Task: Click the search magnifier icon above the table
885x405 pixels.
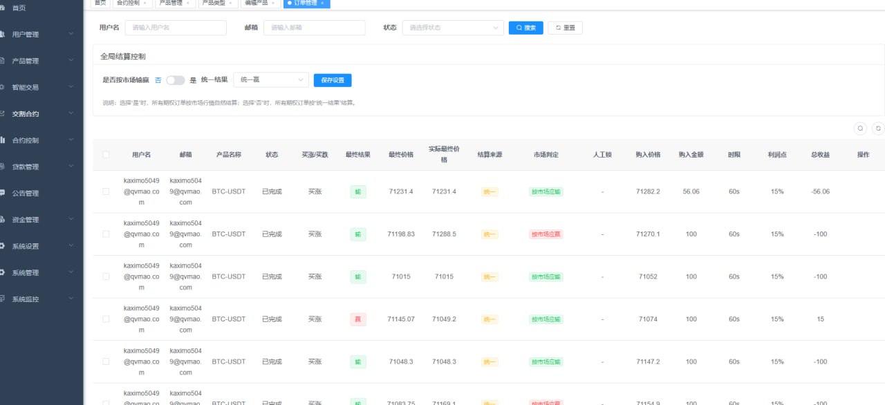Action: click(860, 129)
